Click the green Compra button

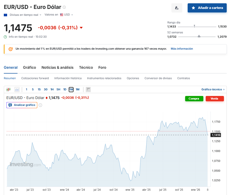[x=194, y=99]
